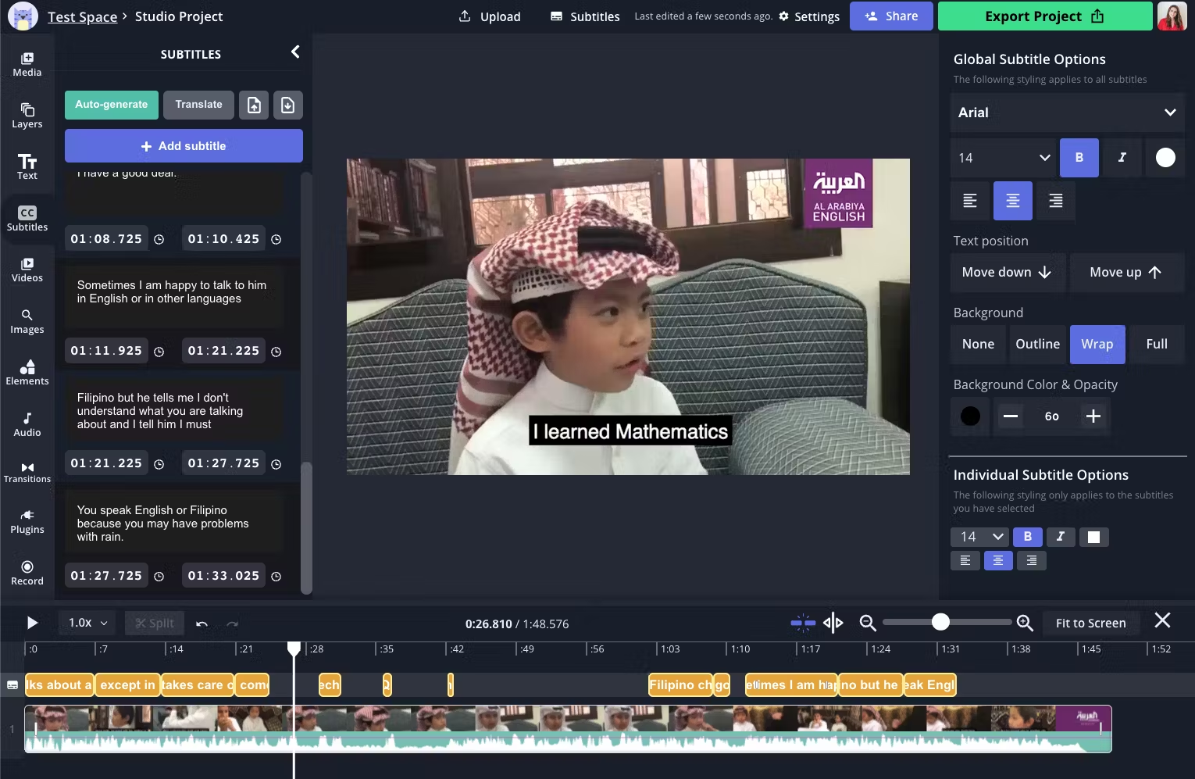Open the playback speed 1.0x dropdown
Screen dimensions: 1195x779
[x=85, y=622]
